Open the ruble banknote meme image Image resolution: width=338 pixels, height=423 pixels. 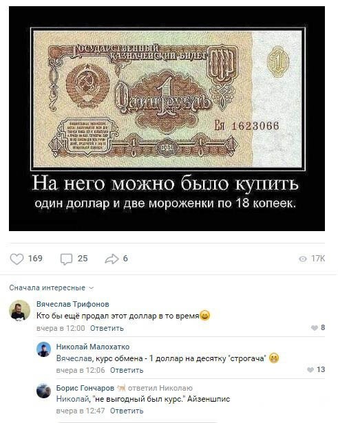(x=167, y=119)
